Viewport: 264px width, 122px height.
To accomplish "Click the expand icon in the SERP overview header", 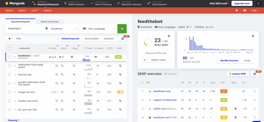I will (x=142, y=83).
